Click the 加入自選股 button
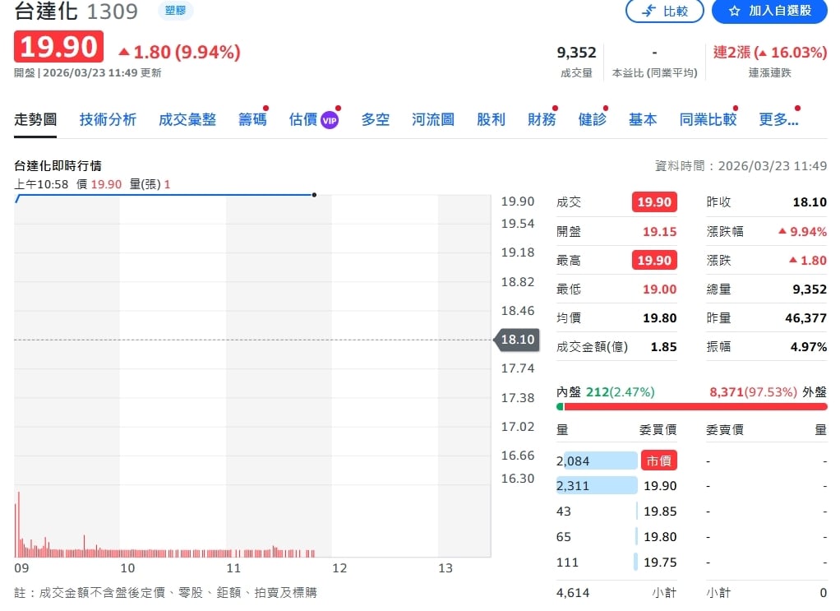Viewport: 840px width, 611px height. [x=769, y=12]
